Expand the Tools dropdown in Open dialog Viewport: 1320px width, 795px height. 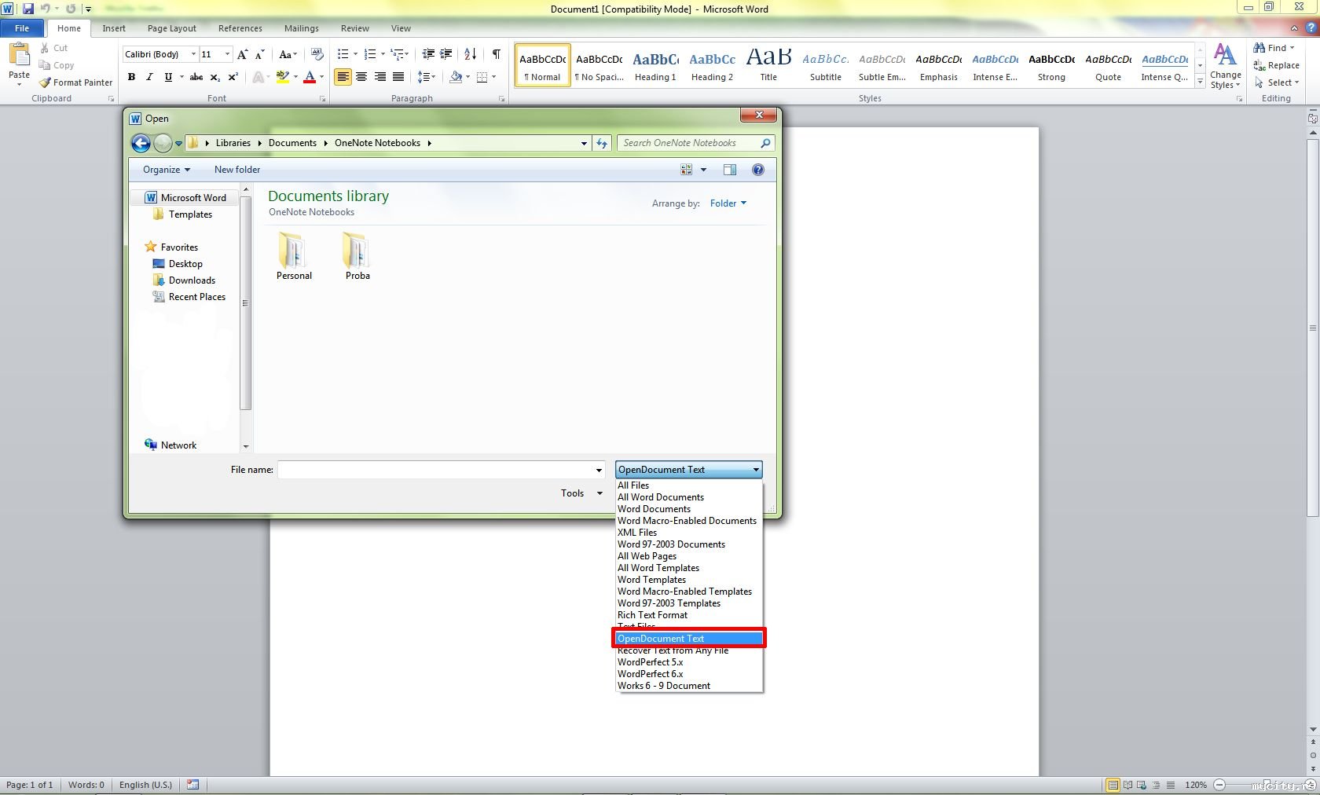point(582,493)
